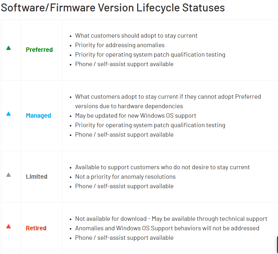Screen dimensions: 278x254
Task: Click 'Available to support customers' bullet in Limited row
Action: coord(162,167)
